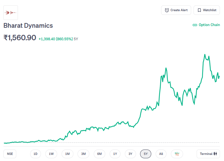224x161 pixels.
Task: Switch chart to 3M range
Action: pos(83,154)
